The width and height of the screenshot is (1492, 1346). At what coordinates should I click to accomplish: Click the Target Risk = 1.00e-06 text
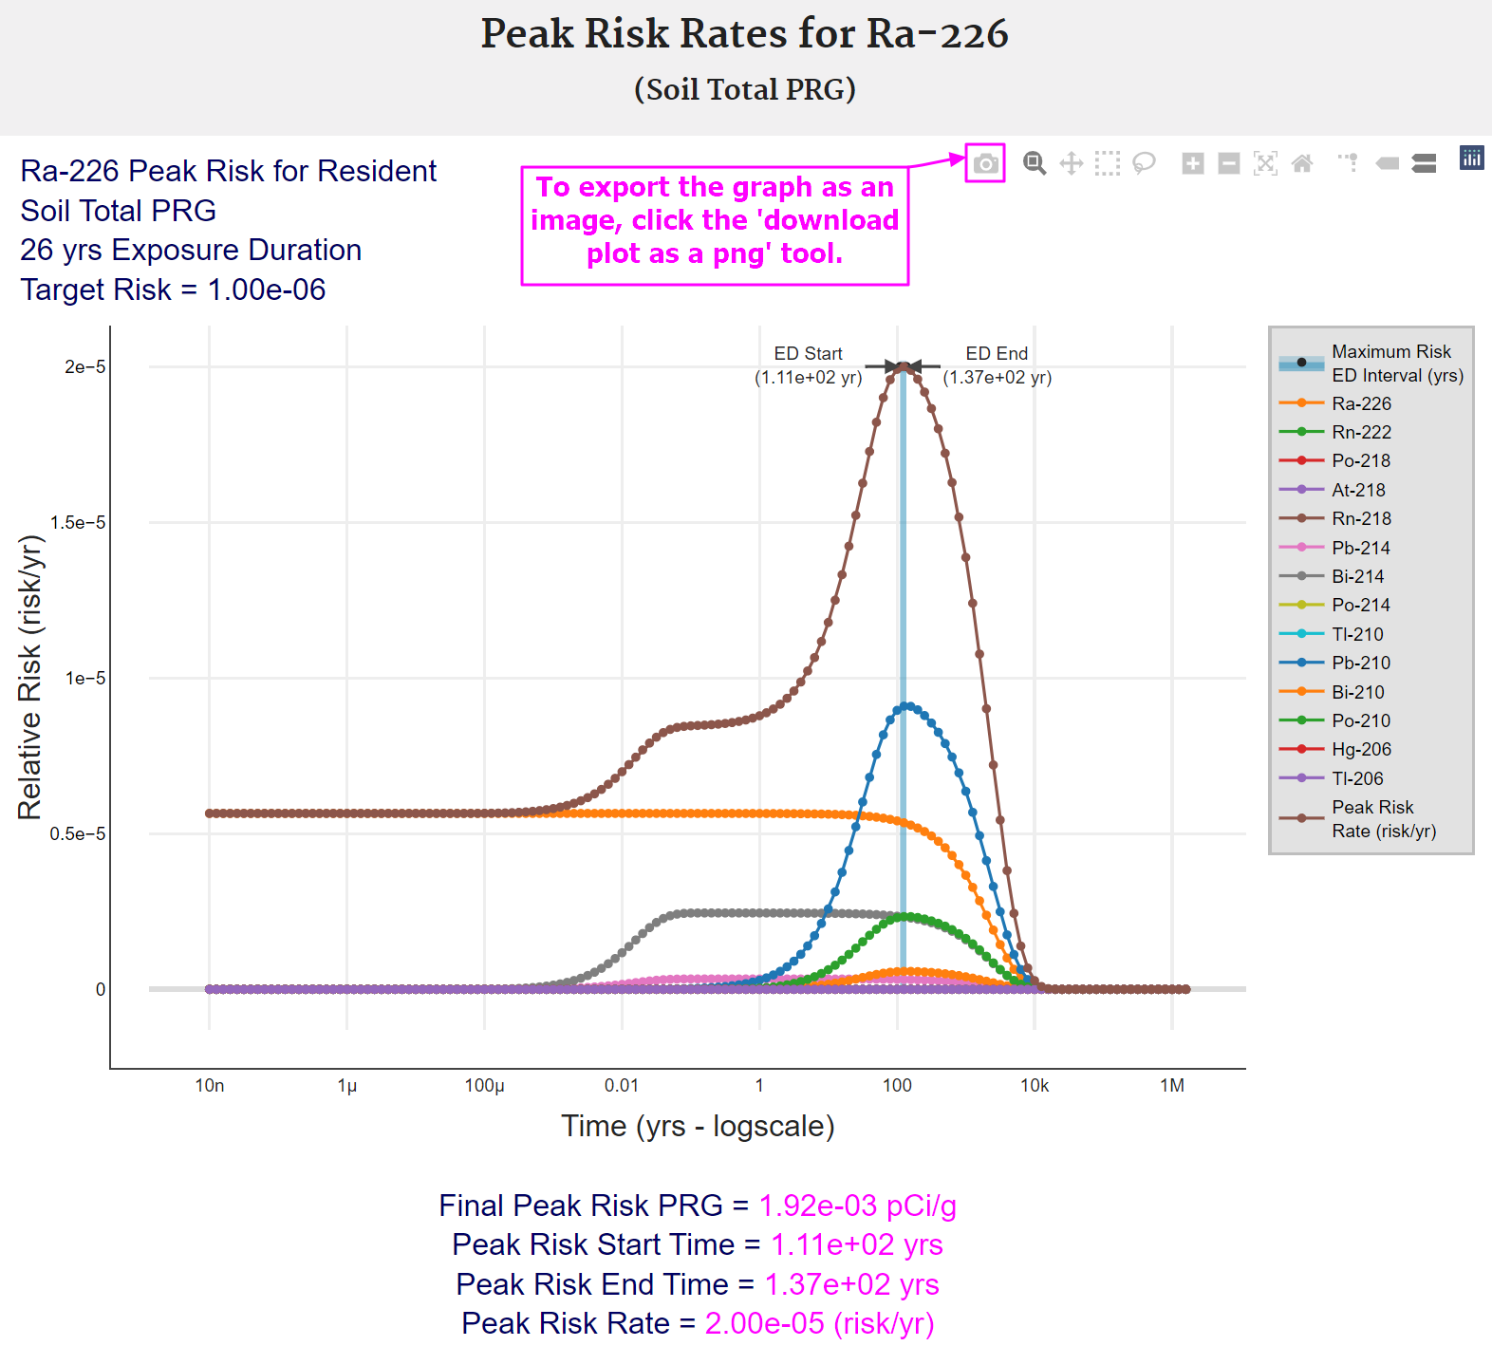pos(173,290)
